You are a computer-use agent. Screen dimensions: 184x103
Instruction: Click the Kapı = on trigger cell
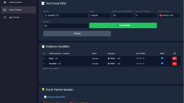pos(53,59)
